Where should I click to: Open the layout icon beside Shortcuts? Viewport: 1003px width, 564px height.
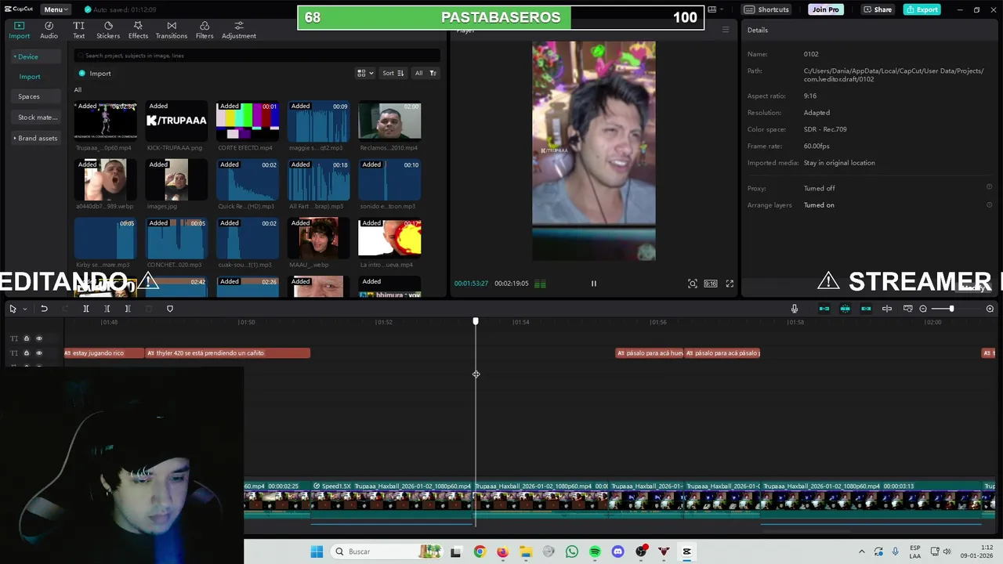715,9
